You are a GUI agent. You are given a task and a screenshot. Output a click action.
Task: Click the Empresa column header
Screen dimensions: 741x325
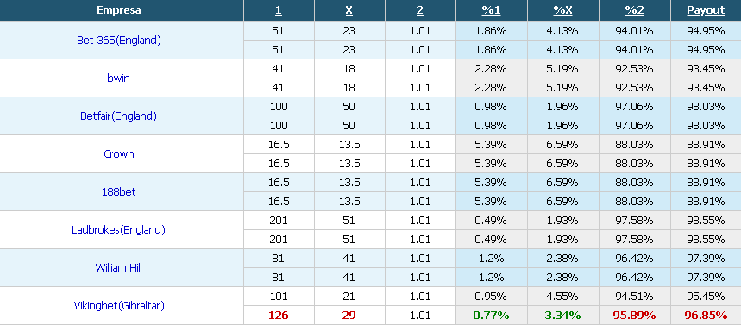point(119,10)
